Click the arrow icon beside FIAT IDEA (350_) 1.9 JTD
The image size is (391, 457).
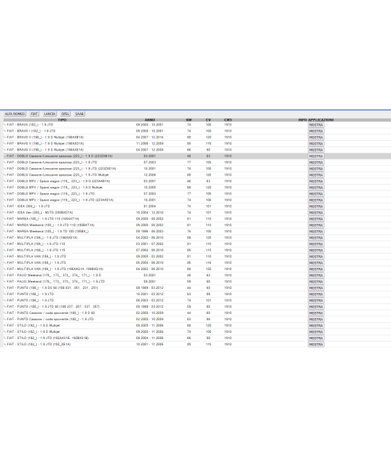[5, 207]
